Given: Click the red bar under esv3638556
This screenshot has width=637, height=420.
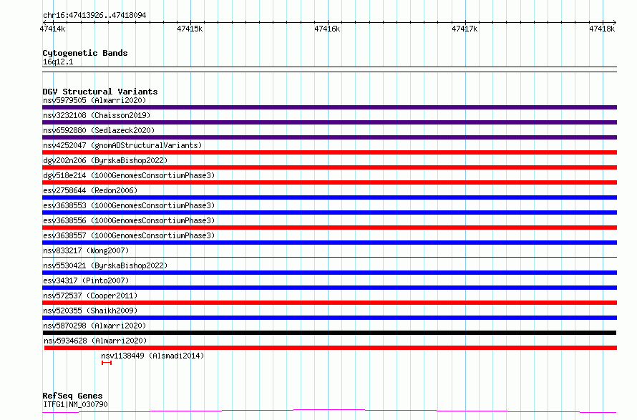Looking at the screenshot, I should click(329, 228).
